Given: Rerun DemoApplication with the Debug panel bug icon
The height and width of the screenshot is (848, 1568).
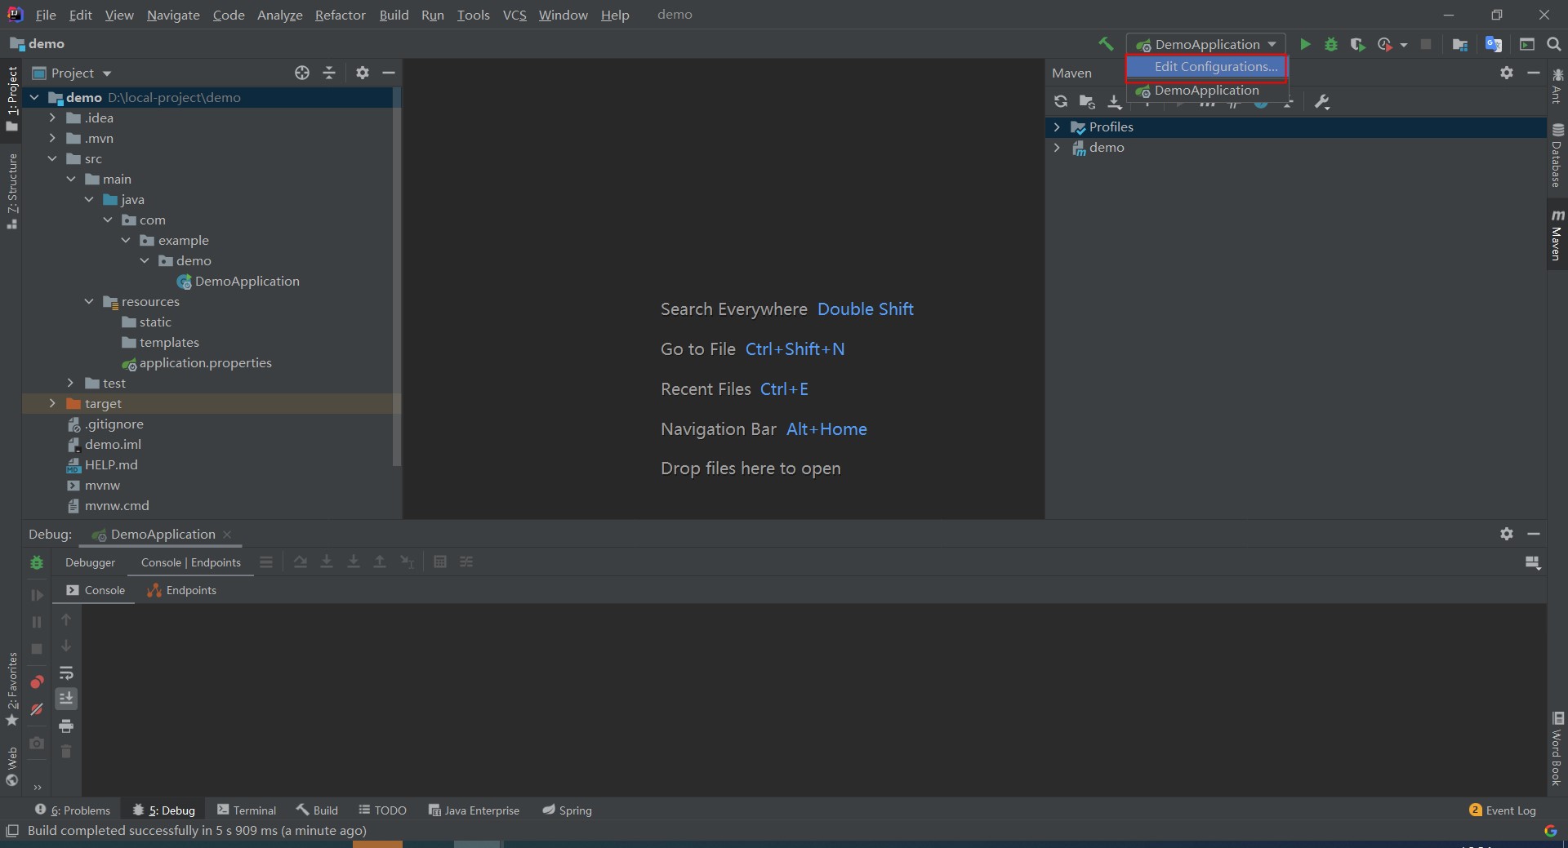Looking at the screenshot, I should coord(37,562).
